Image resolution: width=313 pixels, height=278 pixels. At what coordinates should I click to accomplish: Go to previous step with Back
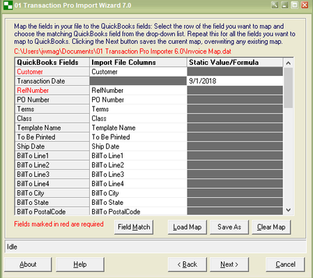coord(188,264)
